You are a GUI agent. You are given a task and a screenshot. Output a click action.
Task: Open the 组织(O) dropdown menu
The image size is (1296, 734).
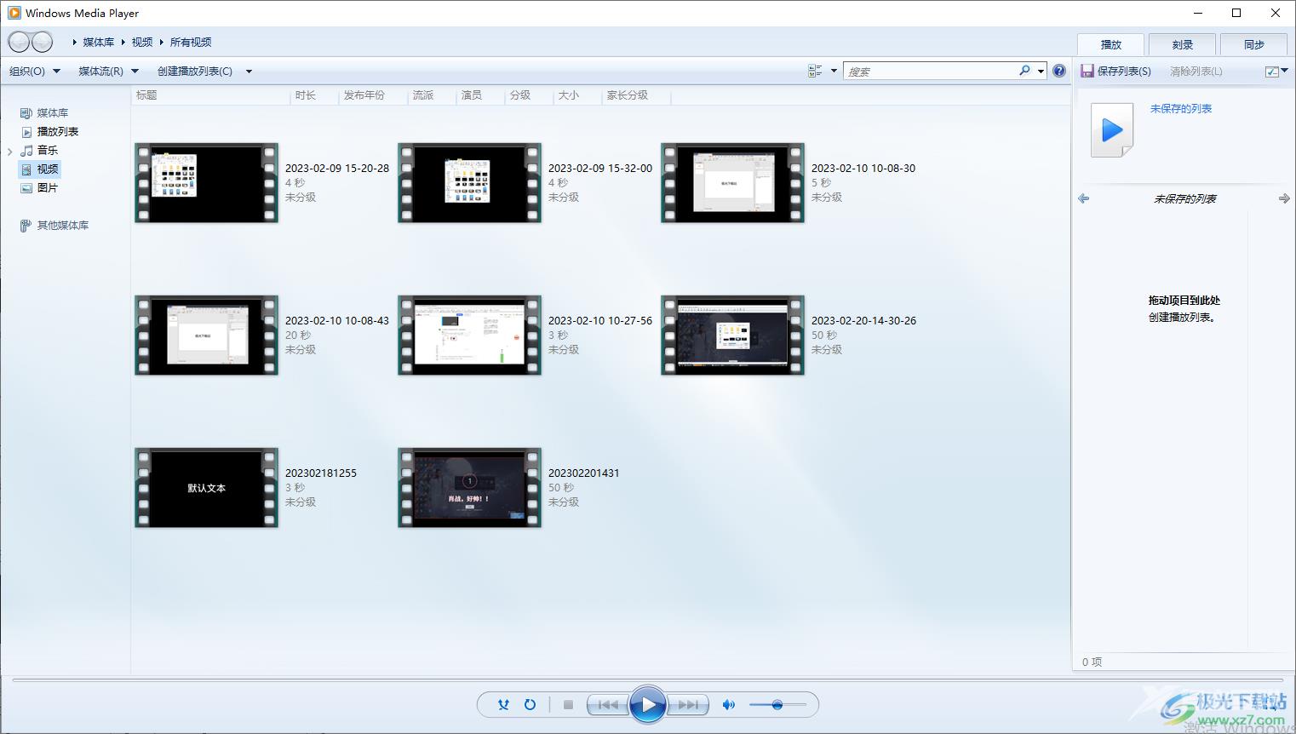(x=35, y=71)
